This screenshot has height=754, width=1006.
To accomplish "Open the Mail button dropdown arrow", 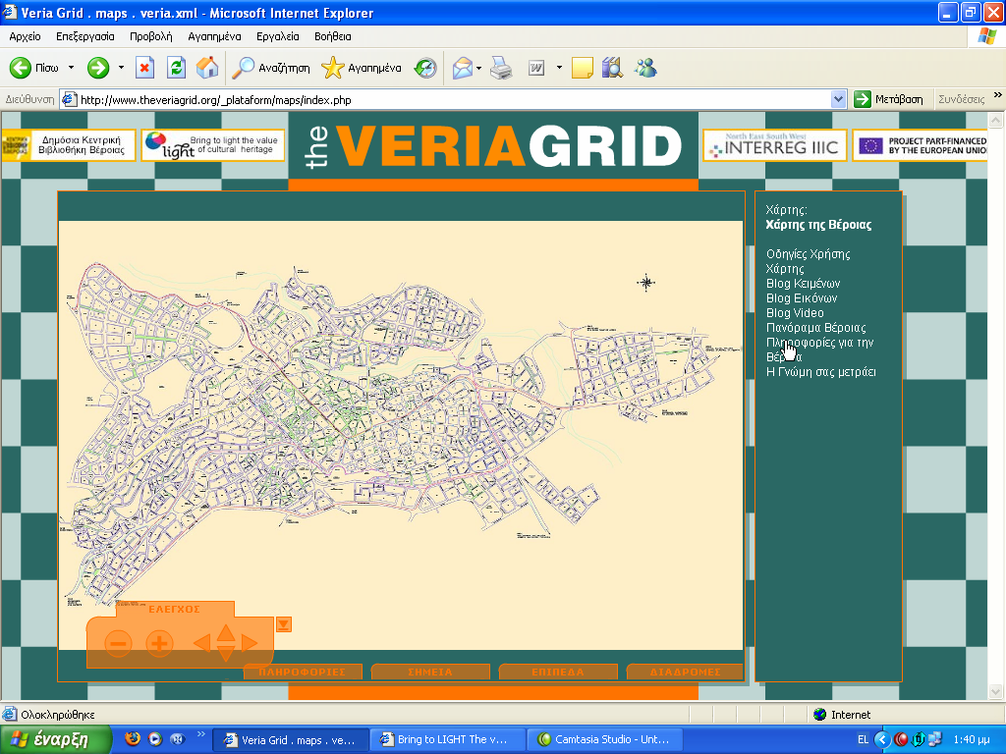I will (x=478, y=68).
